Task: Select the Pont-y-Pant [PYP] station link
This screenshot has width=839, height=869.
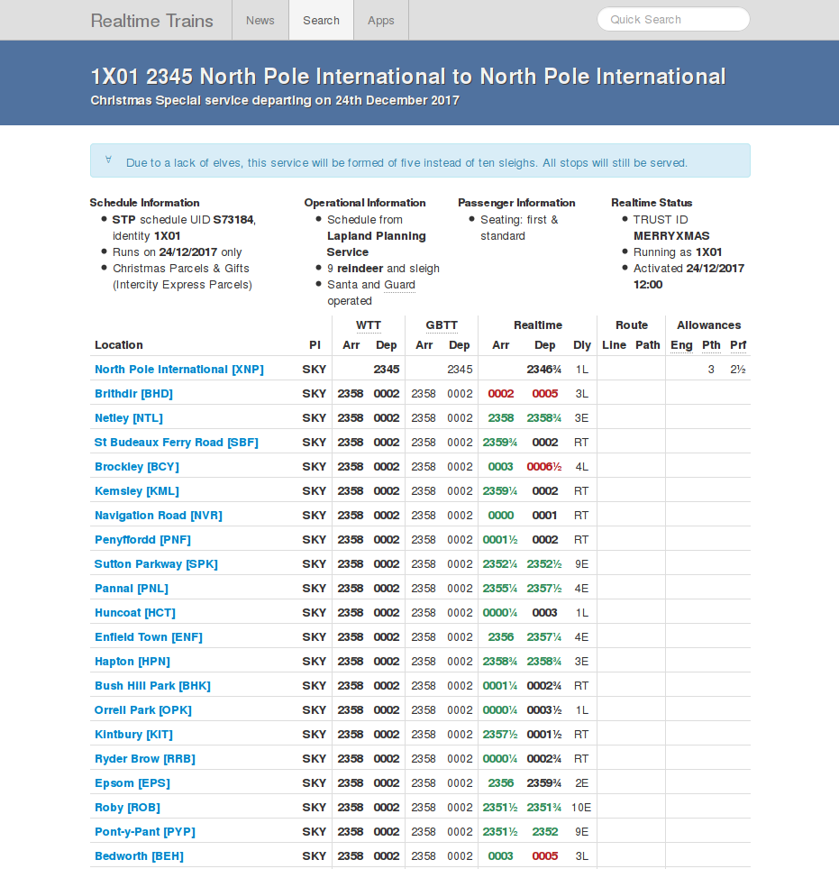Action: [x=144, y=832]
